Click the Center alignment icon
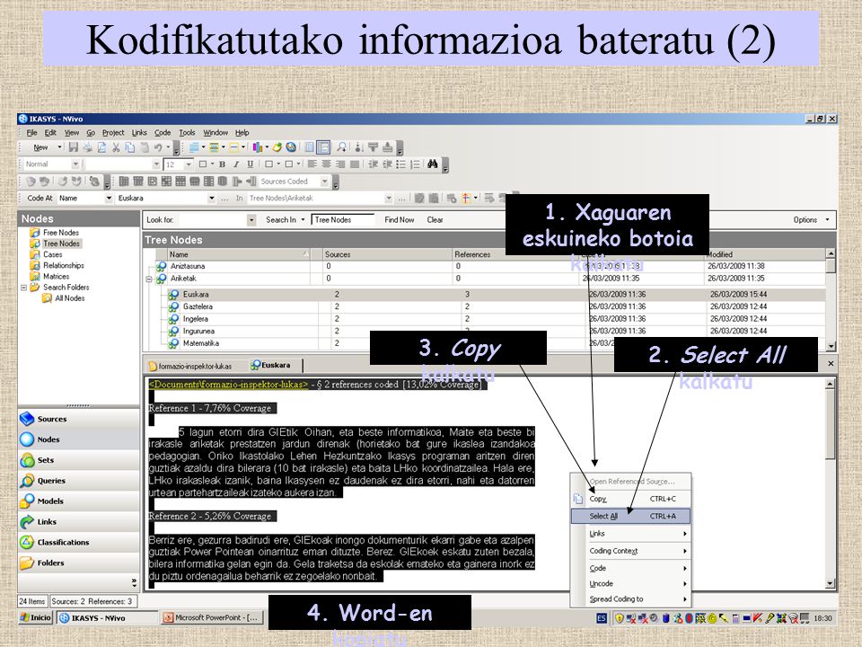 (x=327, y=164)
